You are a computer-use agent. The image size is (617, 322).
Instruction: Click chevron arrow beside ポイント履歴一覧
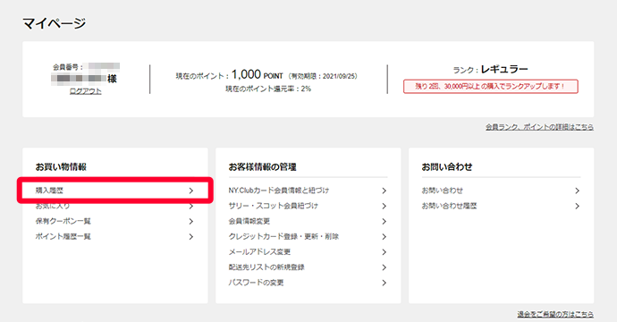[190, 236]
